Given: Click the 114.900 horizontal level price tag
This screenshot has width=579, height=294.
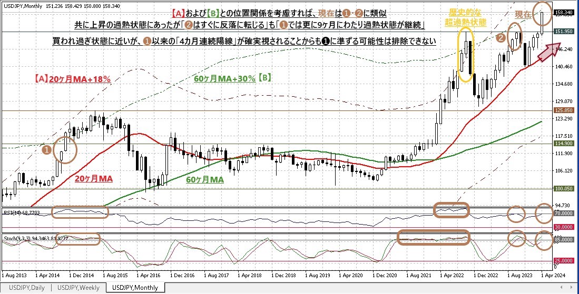Looking at the screenshot, I should pyautogui.click(x=564, y=143).
